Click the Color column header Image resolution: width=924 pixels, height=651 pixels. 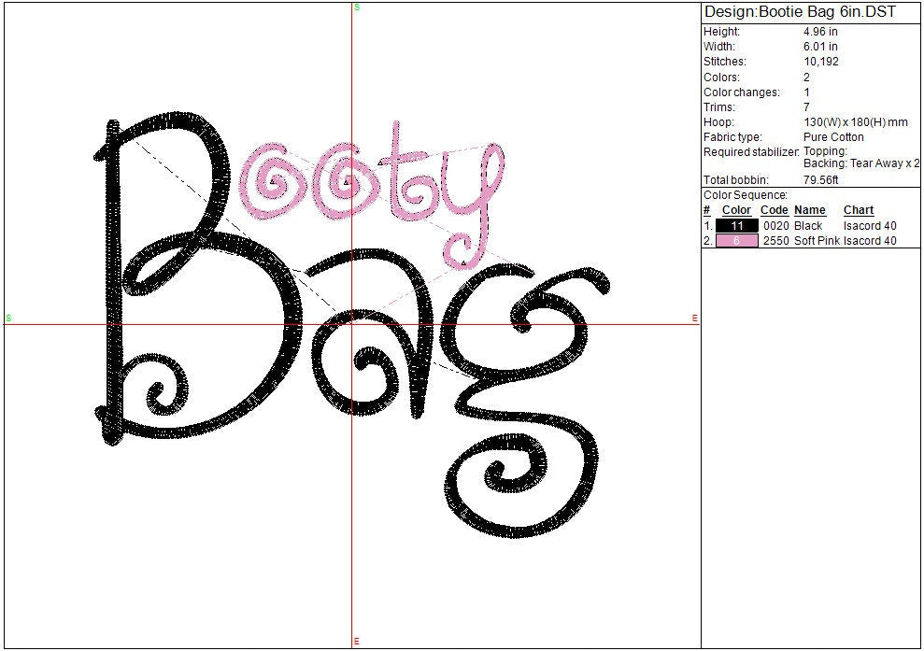736,211
